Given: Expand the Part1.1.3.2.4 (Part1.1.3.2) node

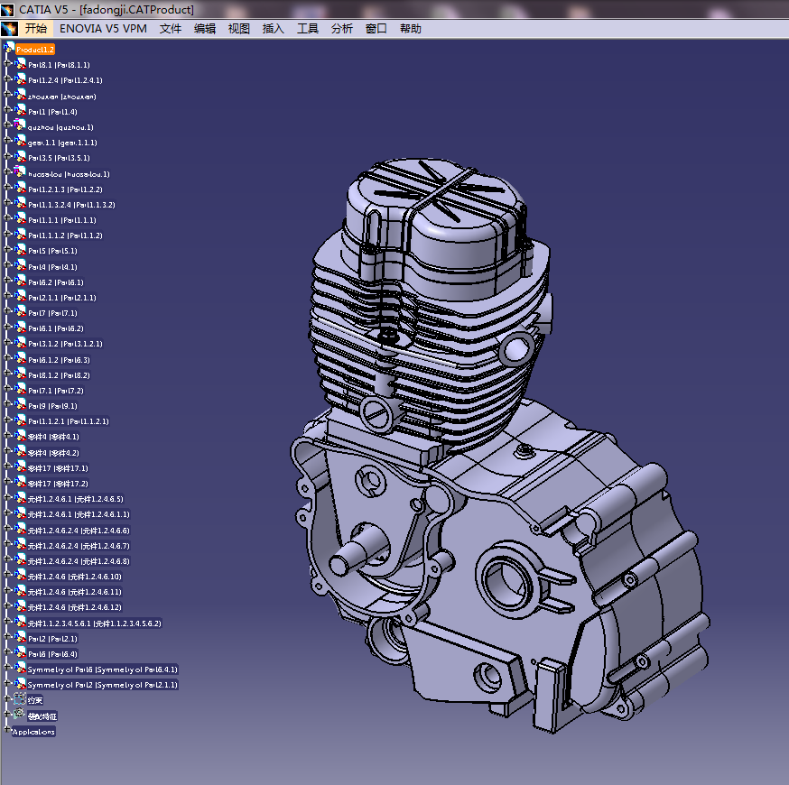Looking at the screenshot, I should pyautogui.click(x=7, y=203).
